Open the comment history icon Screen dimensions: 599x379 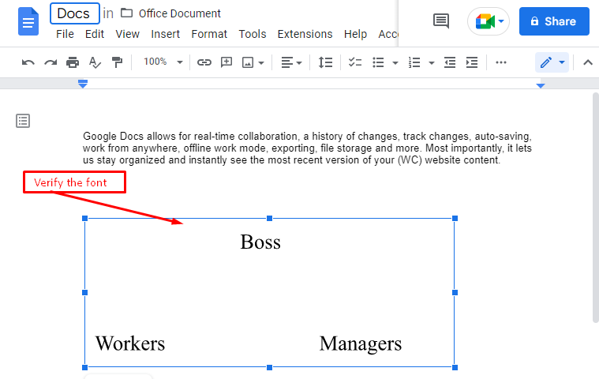tap(441, 21)
